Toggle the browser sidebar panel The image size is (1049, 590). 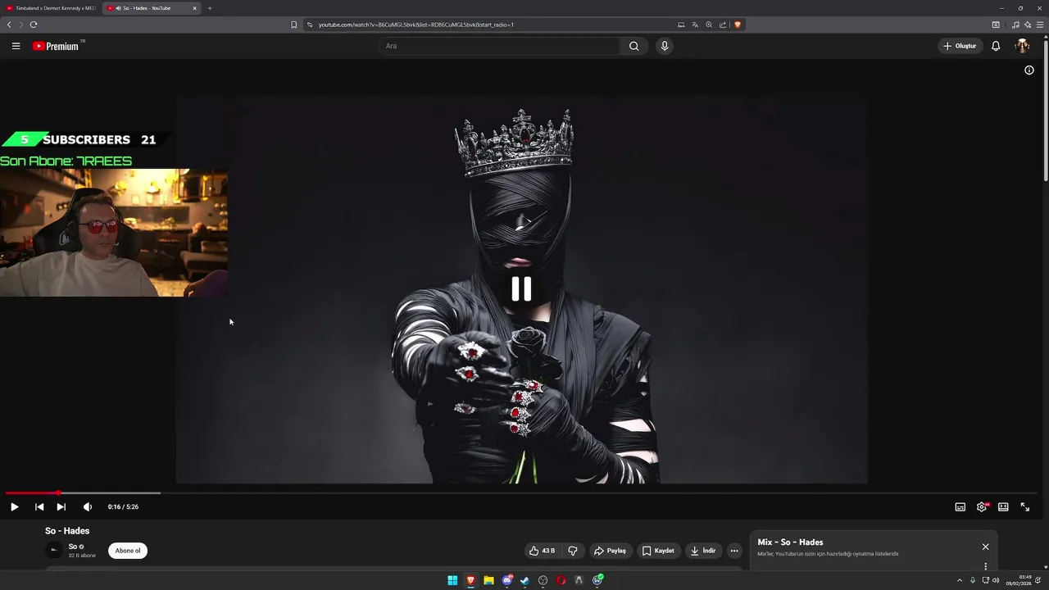click(996, 25)
